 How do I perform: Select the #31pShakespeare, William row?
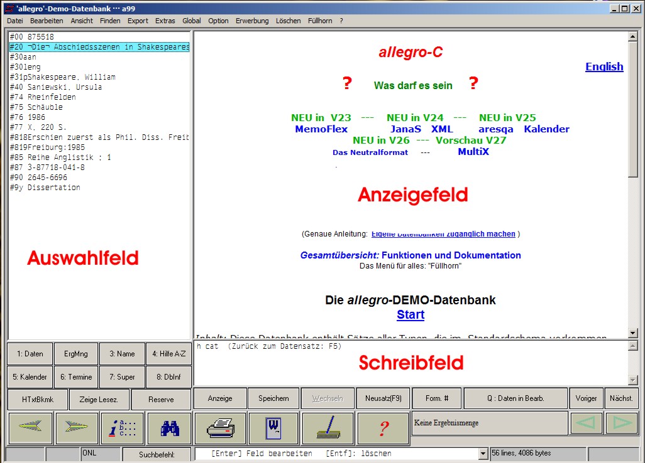tap(99, 77)
